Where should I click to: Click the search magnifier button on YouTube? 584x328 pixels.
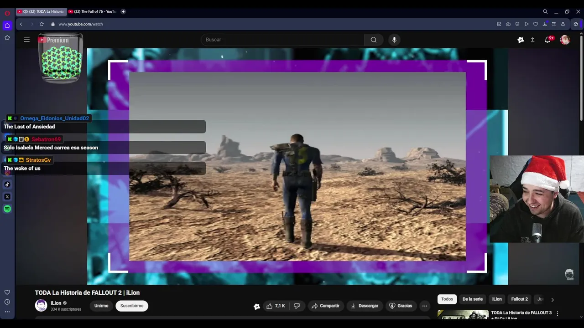[x=374, y=40]
